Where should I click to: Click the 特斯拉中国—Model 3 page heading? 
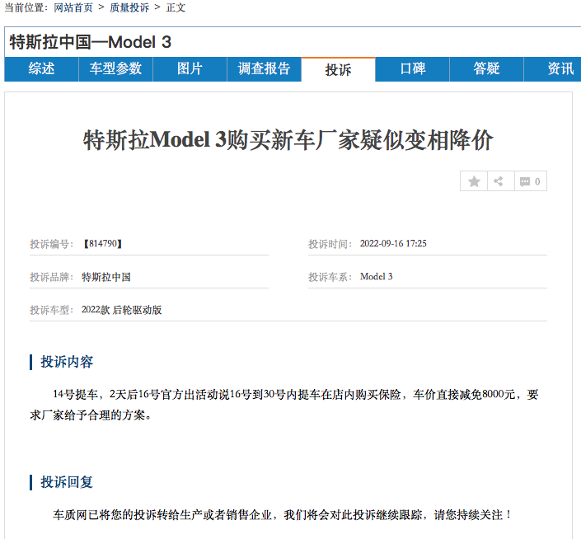point(91,42)
